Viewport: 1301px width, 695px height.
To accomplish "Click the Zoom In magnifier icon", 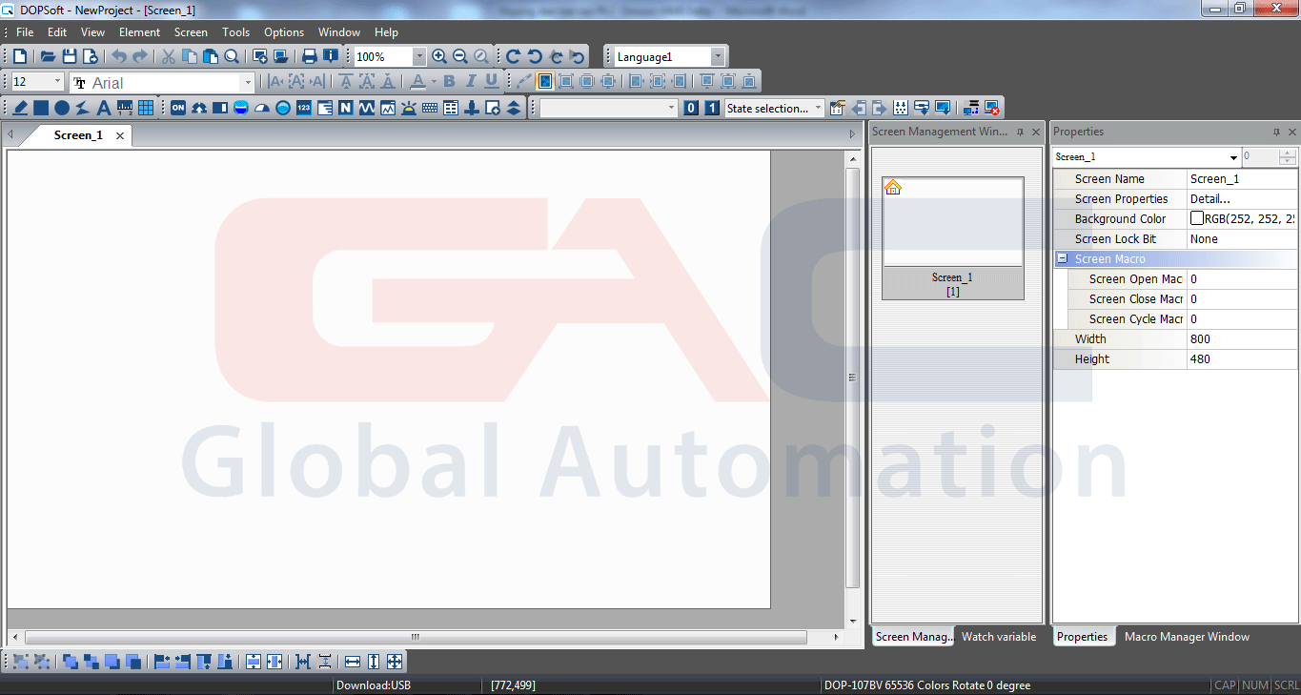I will [438, 56].
